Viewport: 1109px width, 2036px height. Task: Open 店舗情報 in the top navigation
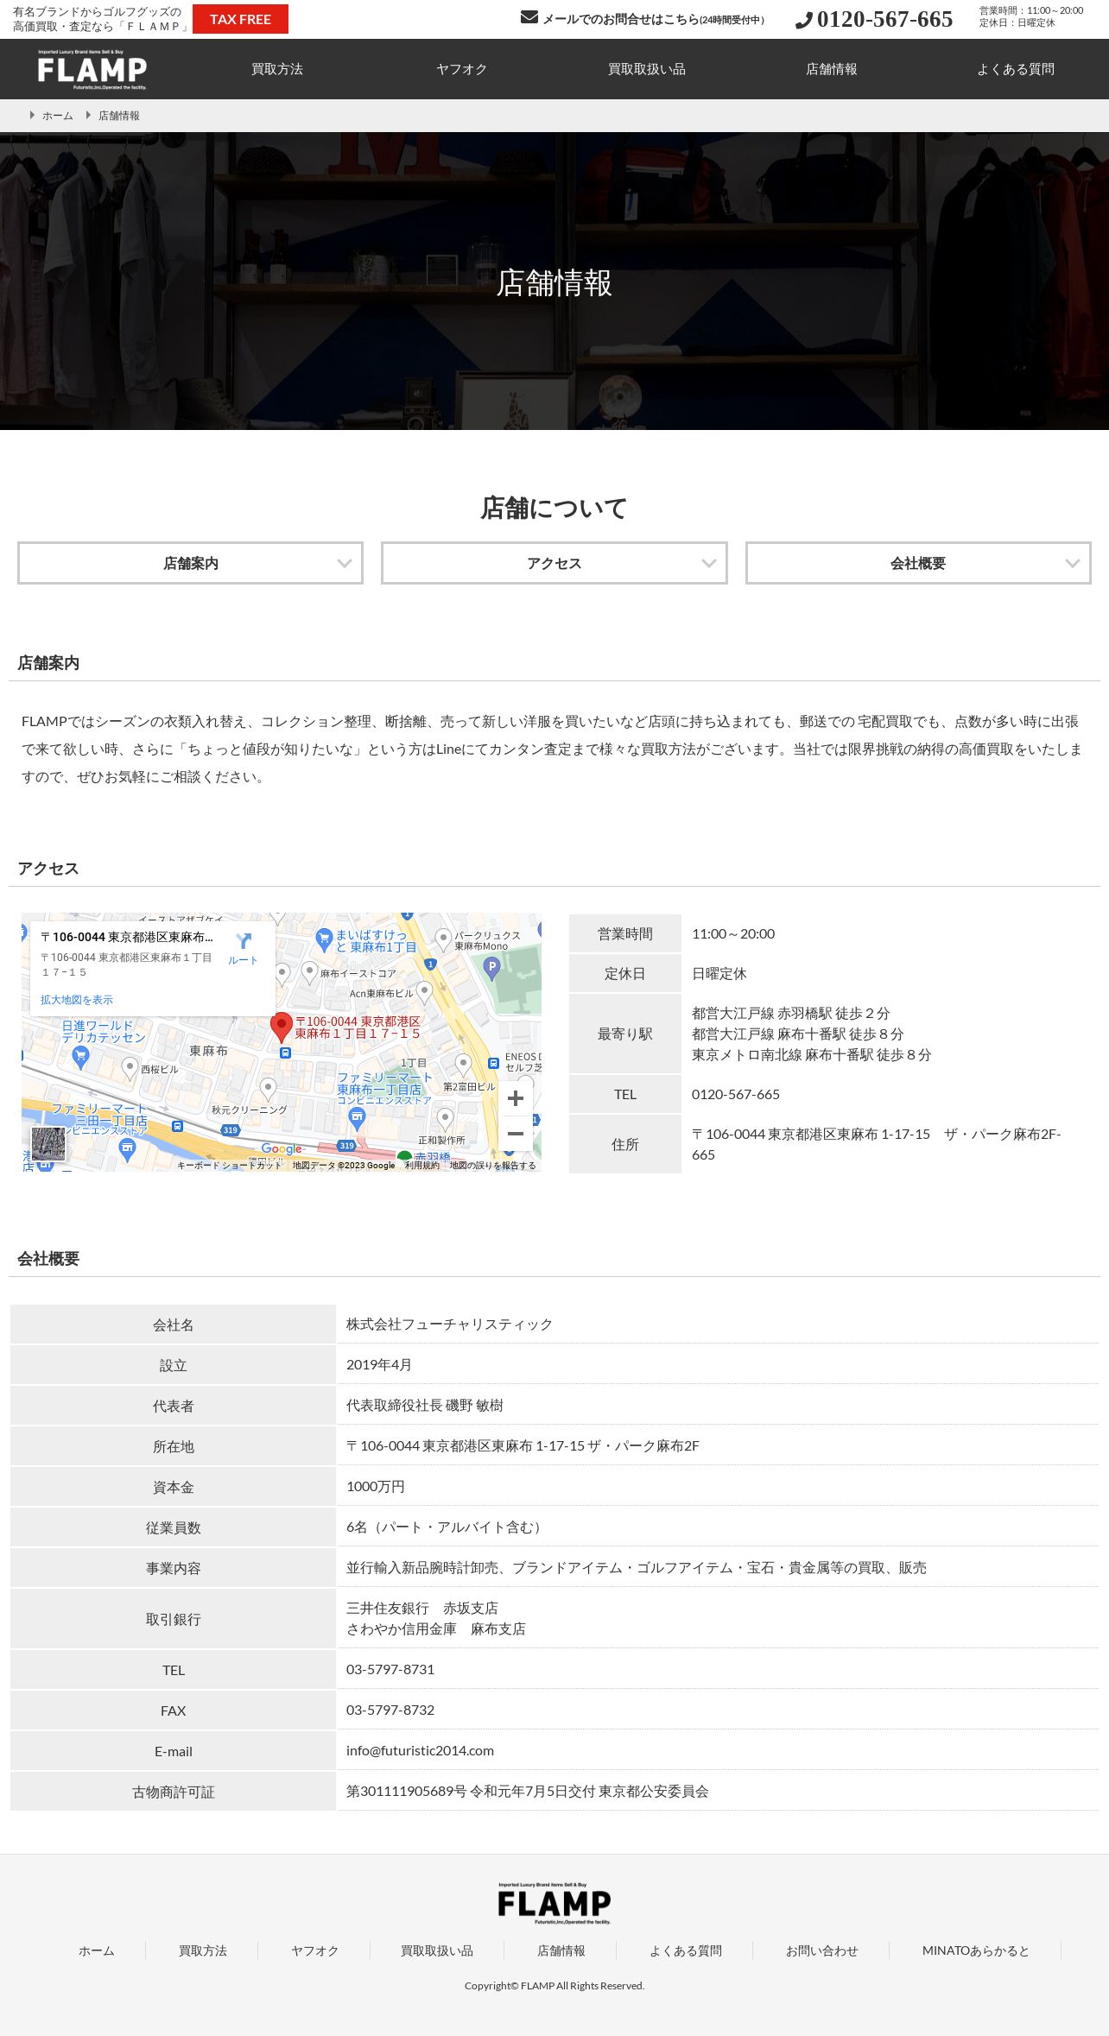pos(832,69)
